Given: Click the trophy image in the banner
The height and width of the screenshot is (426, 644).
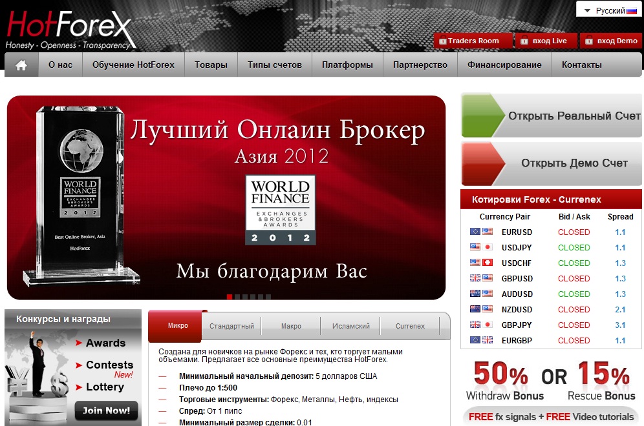Looking at the screenshot, I should (x=81, y=195).
